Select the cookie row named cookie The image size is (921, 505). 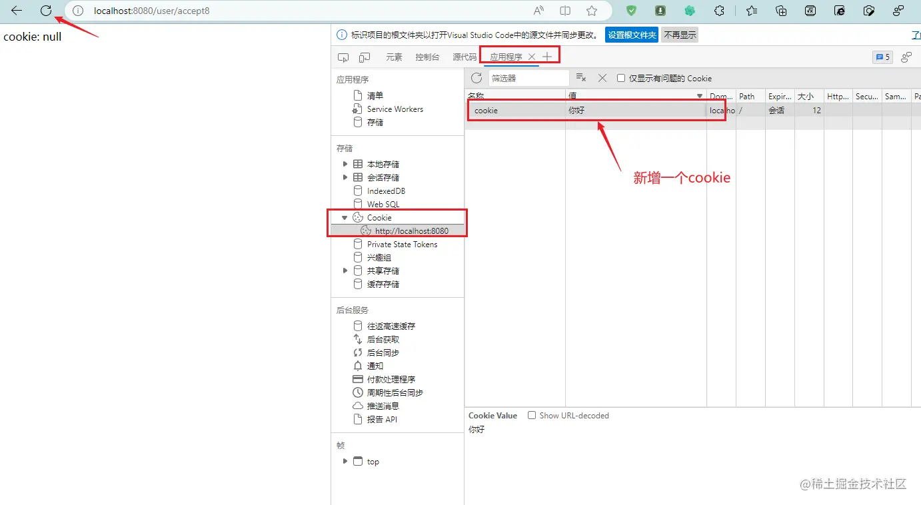[x=693, y=110]
